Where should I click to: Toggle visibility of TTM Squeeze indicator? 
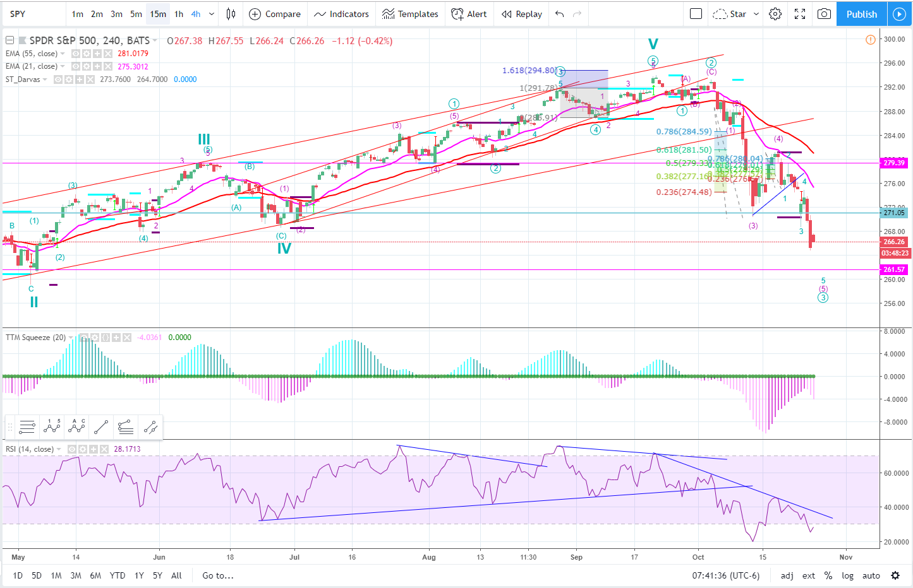83,338
